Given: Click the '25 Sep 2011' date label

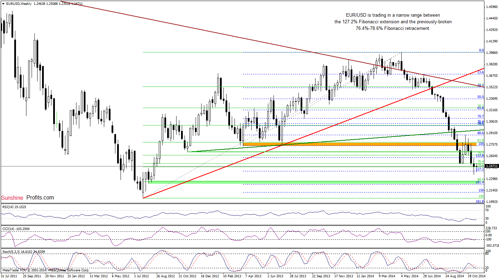Looking at the screenshot, I should pyautogui.click(x=32, y=276).
